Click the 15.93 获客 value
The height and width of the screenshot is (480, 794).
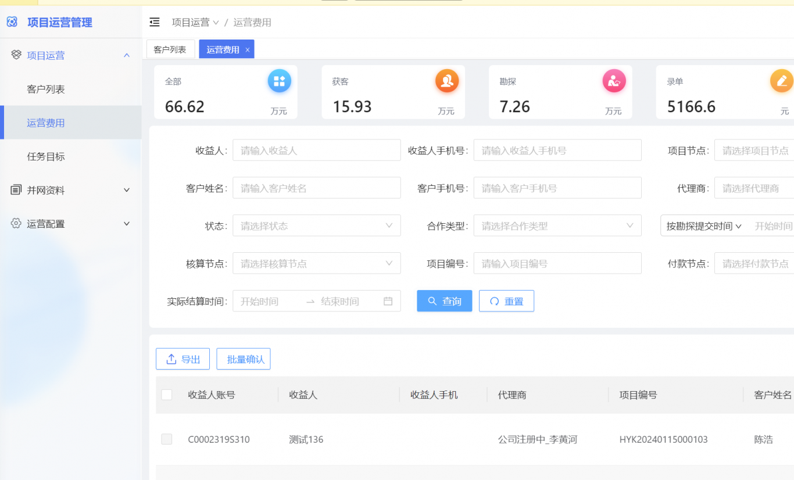(x=352, y=107)
